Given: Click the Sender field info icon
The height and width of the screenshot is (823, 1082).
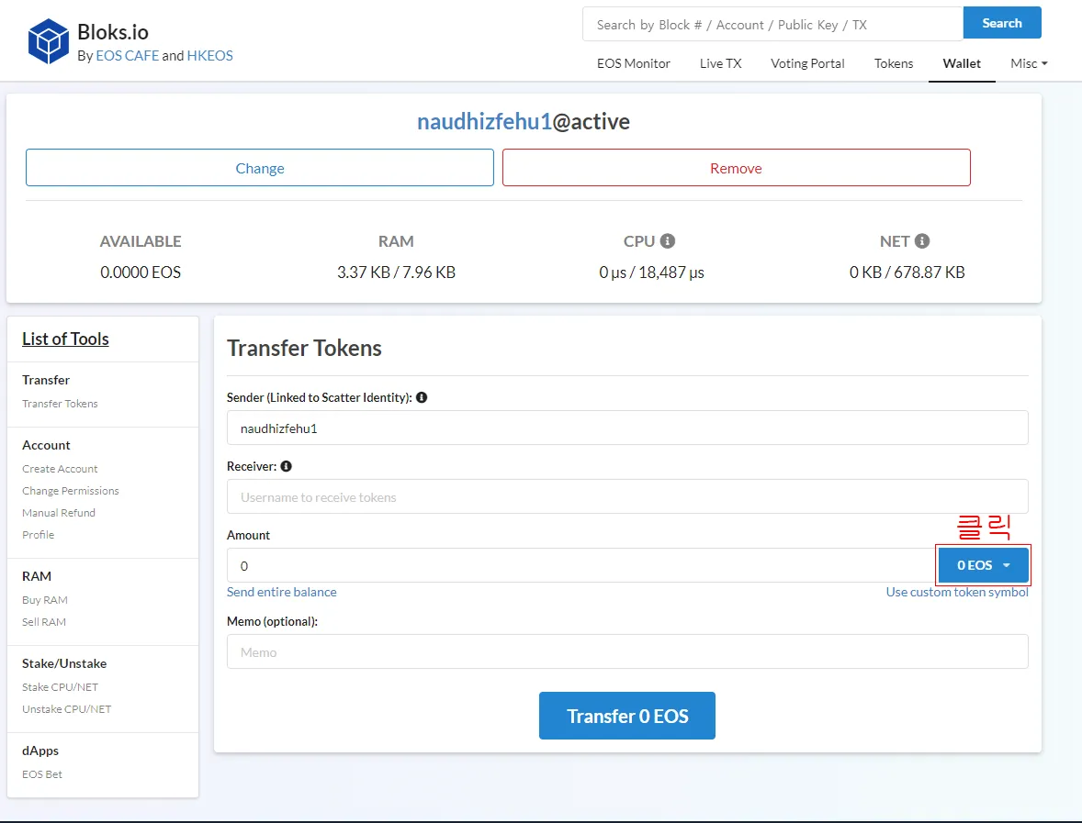Looking at the screenshot, I should pyautogui.click(x=422, y=397).
